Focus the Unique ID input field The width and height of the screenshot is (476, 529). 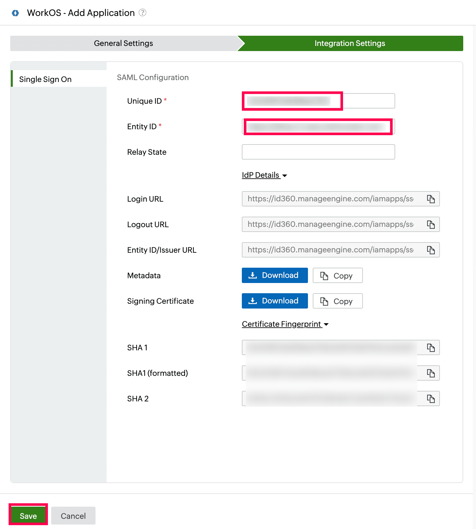click(319, 101)
